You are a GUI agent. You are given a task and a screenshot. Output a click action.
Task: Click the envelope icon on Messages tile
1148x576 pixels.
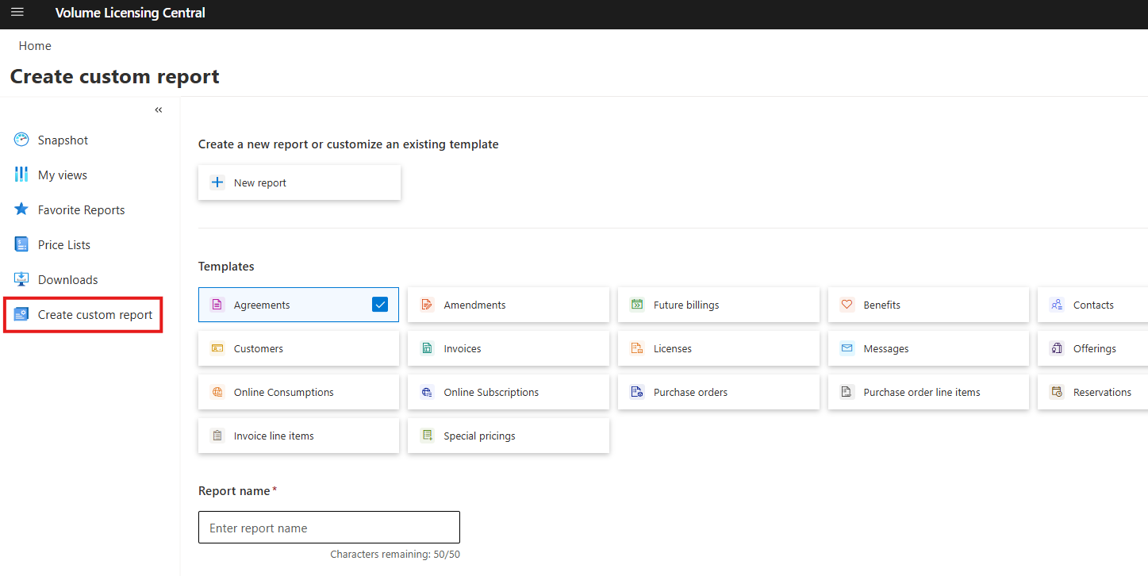(847, 348)
